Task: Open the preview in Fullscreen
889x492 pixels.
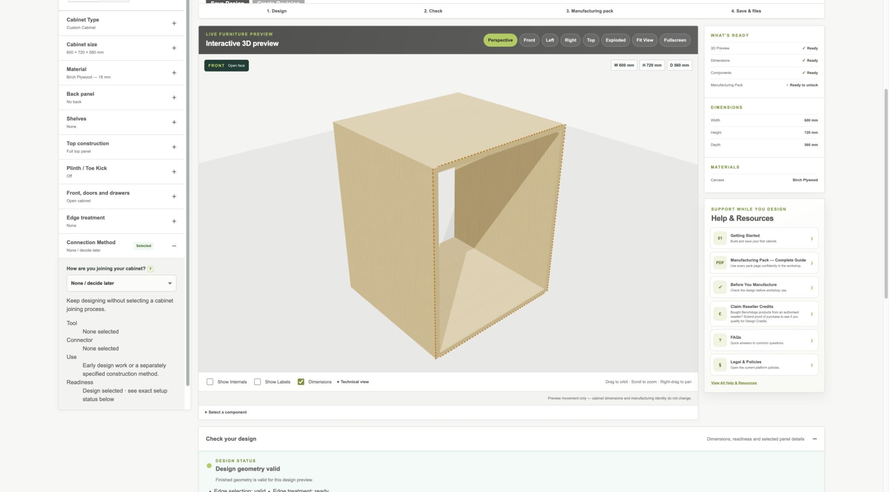Action: tap(675, 40)
